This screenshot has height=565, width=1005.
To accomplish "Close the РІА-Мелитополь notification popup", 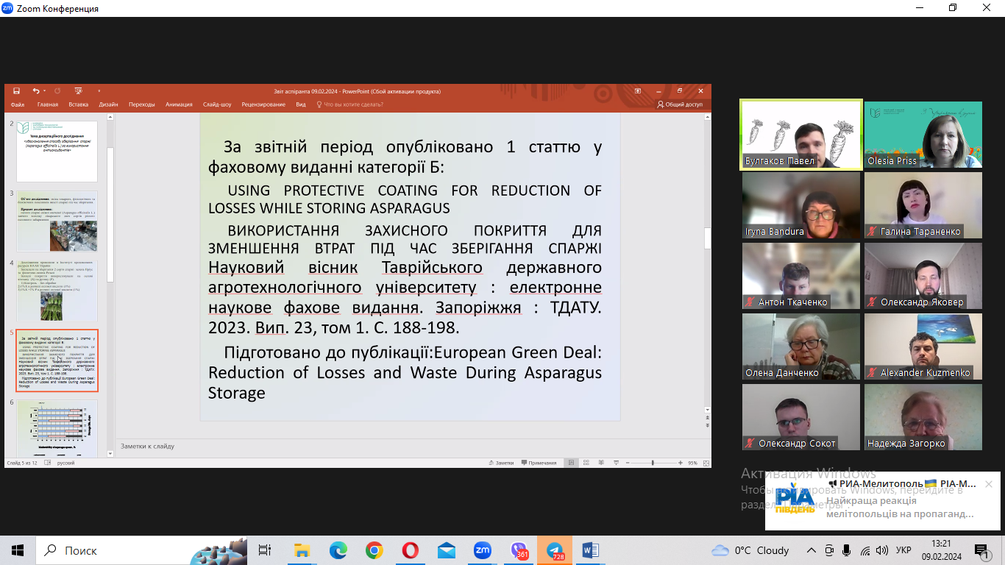I will coord(989,484).
